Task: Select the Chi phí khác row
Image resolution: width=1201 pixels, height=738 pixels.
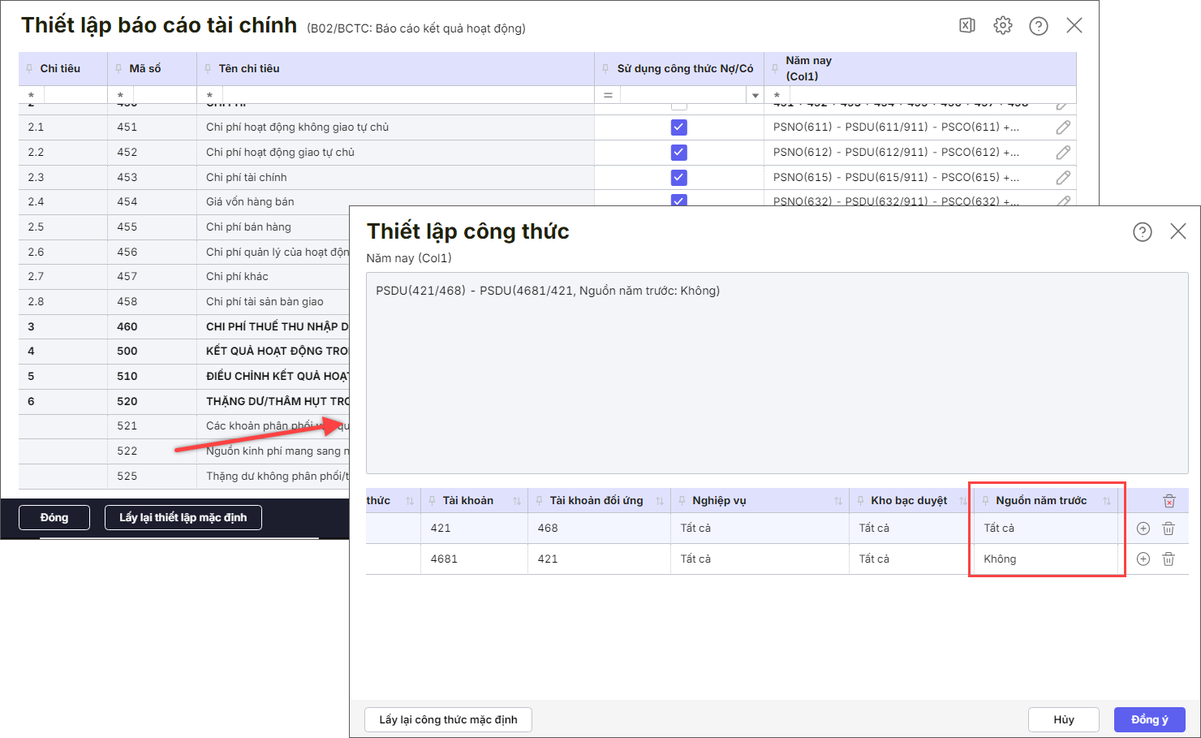Action: tap(184, 277)
